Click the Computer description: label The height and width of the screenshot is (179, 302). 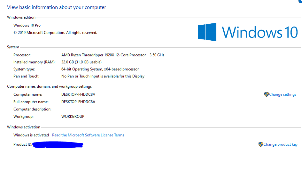32,109
